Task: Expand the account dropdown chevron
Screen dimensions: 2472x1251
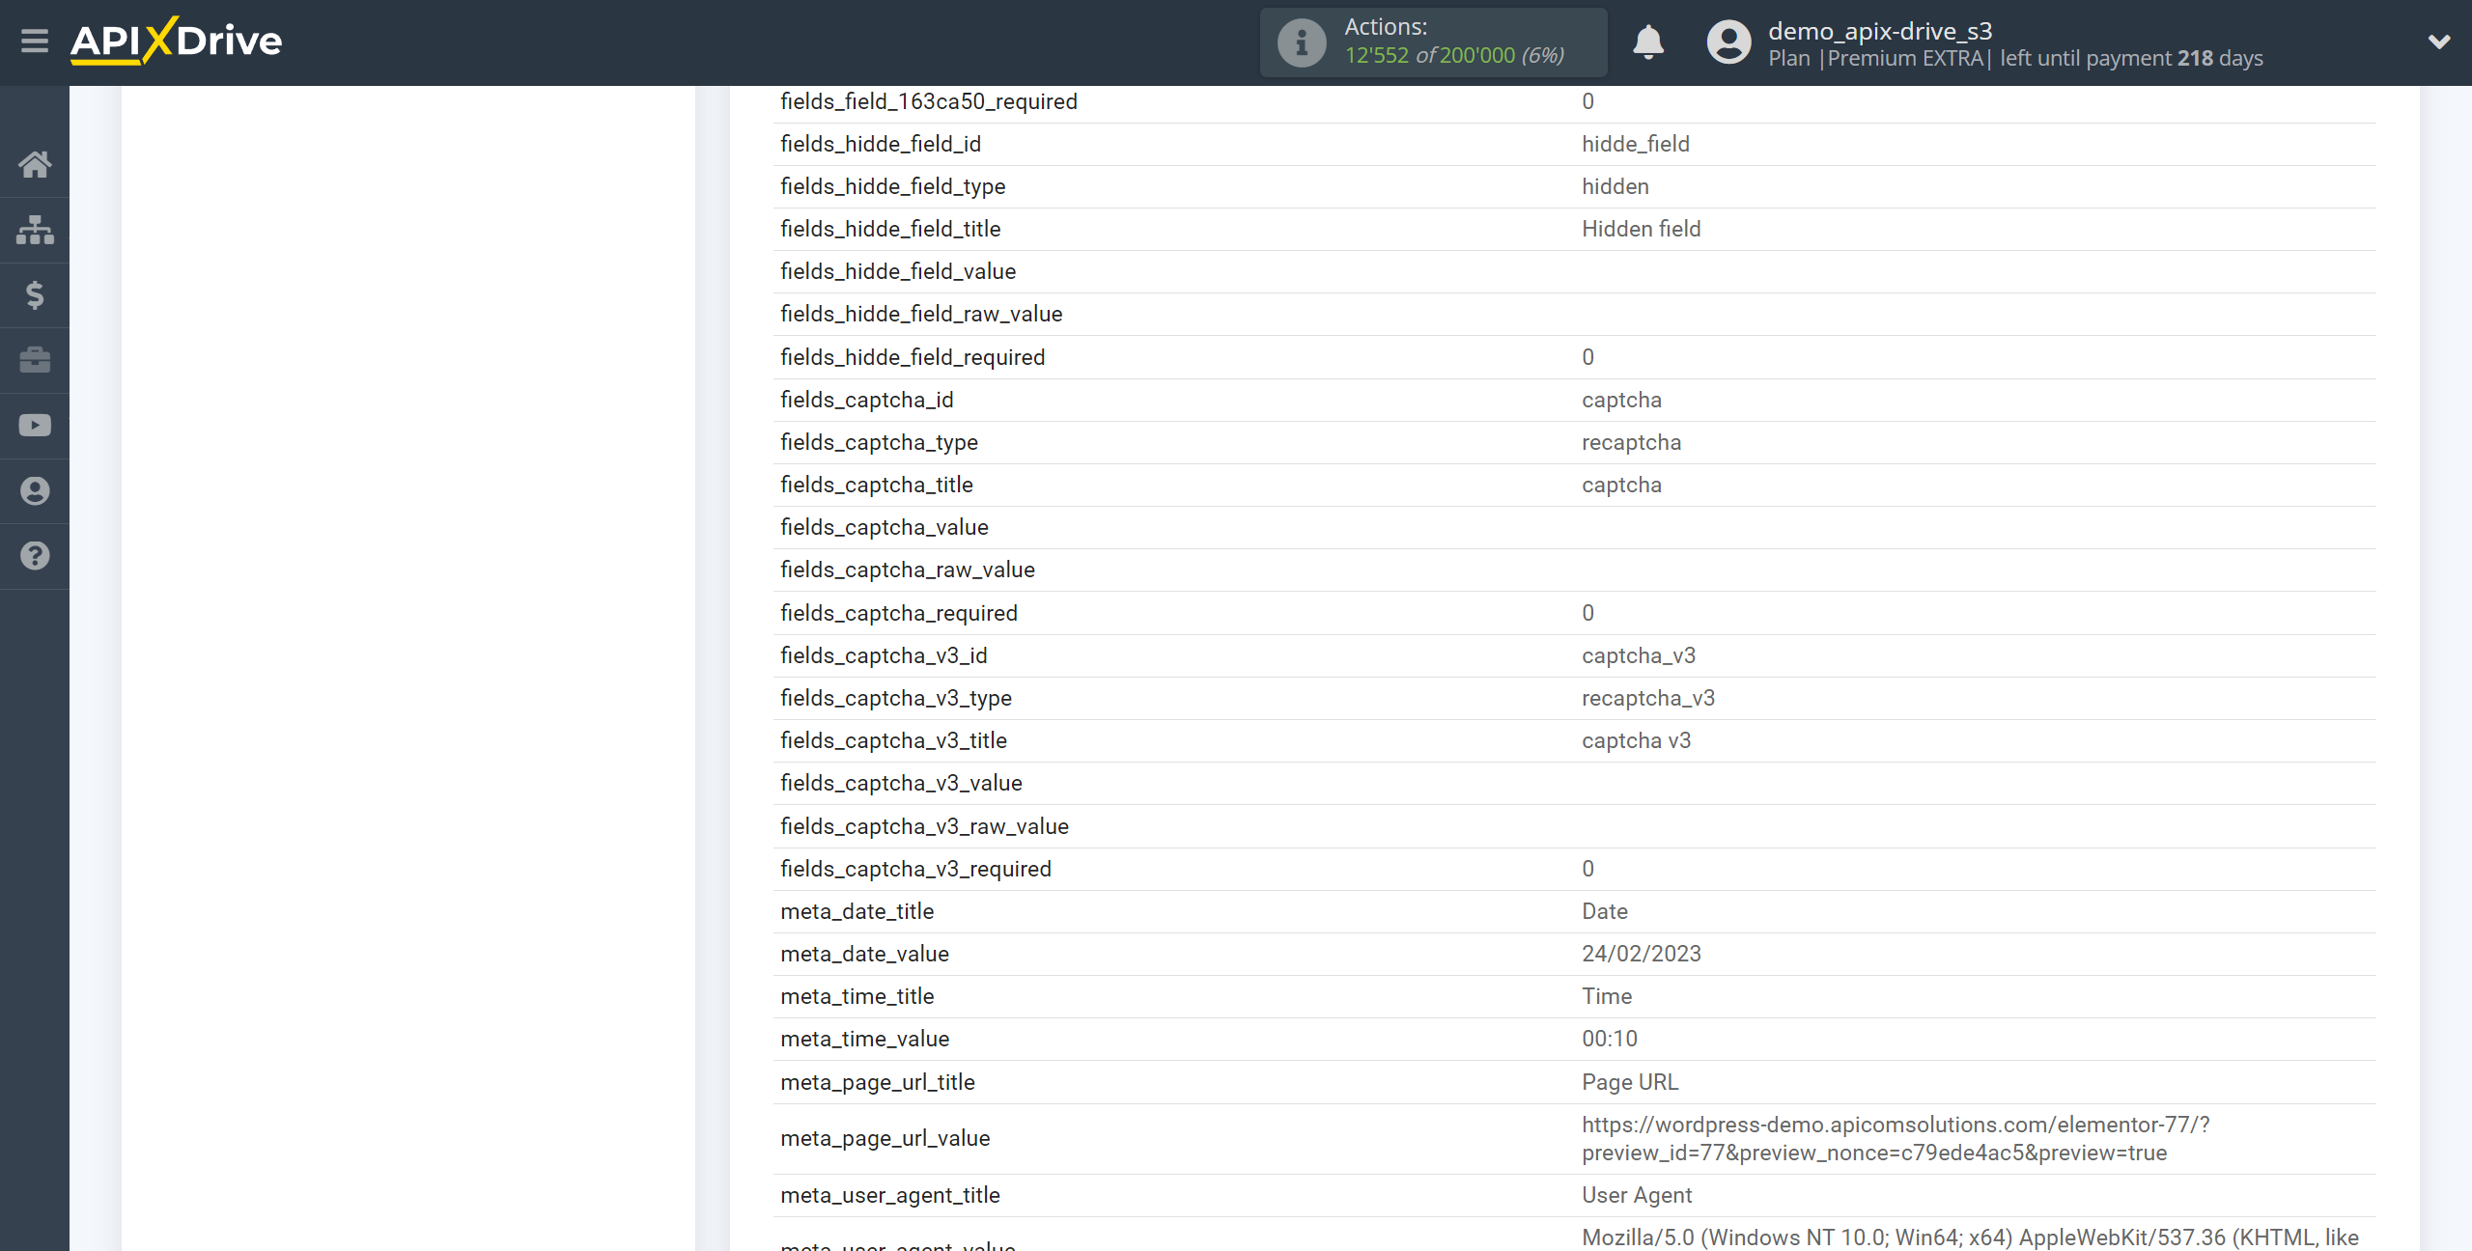Action: coord(2439,42)
